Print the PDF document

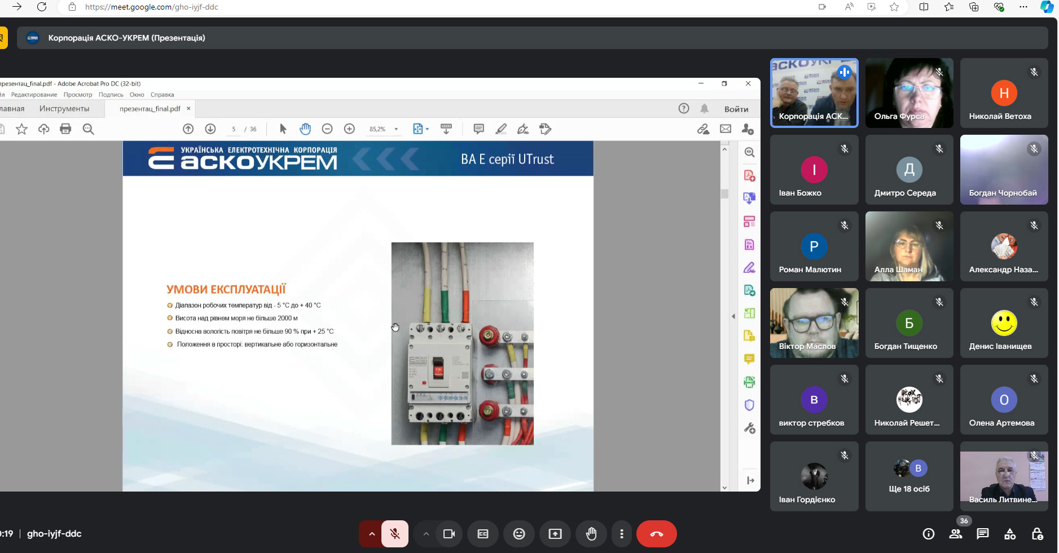(x=65, y=129)
